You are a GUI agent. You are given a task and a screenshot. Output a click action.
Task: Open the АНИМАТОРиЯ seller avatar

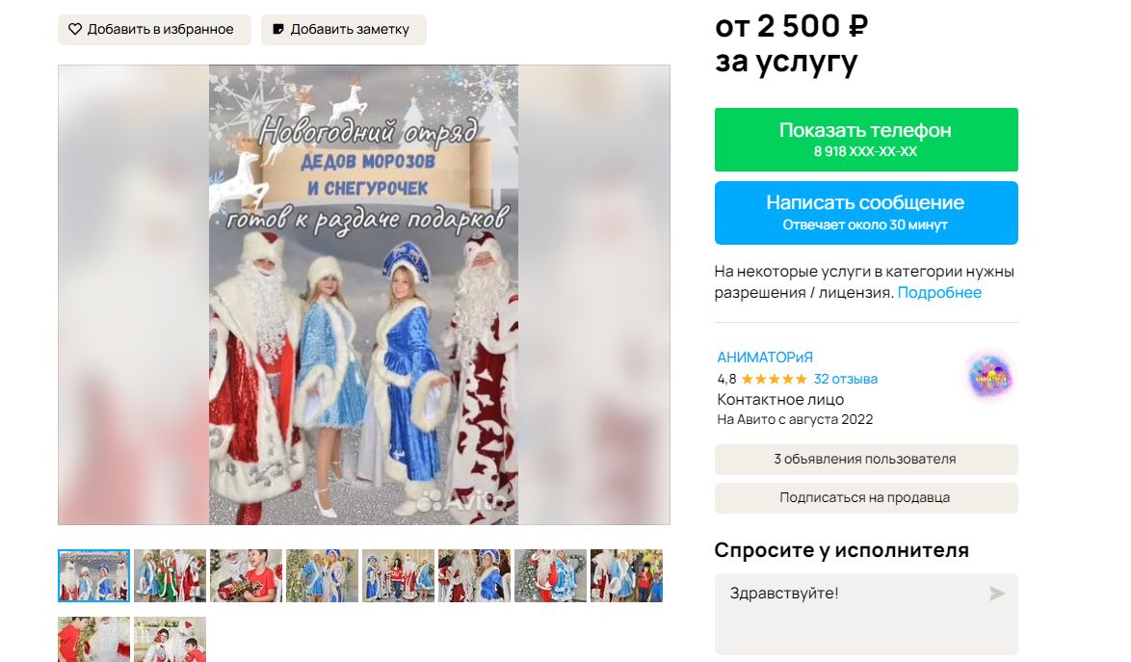click(990, 376)
